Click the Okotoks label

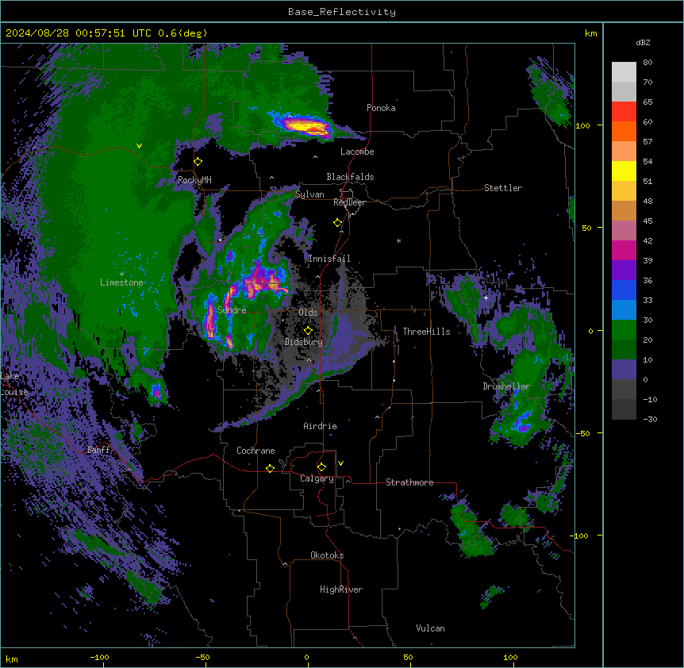click(327, 555)
